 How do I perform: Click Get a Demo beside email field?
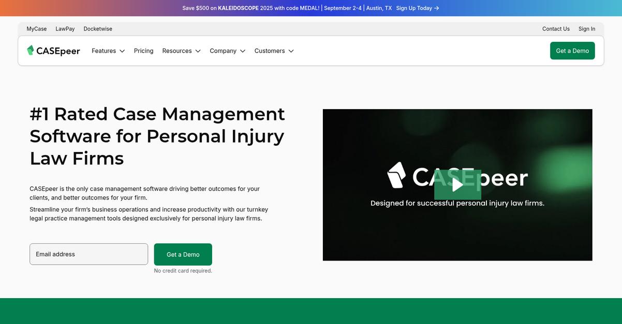tap(183, 254)
